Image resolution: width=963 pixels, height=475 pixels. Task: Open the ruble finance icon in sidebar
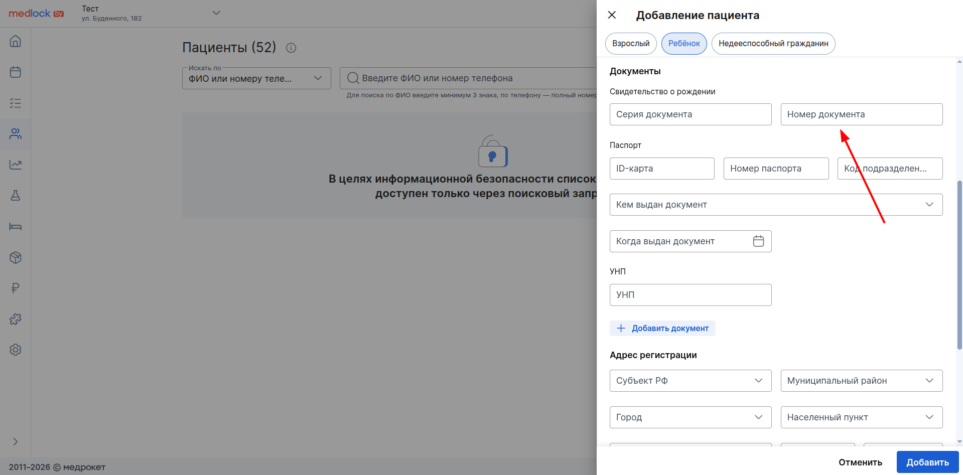(x=16, y=288)
